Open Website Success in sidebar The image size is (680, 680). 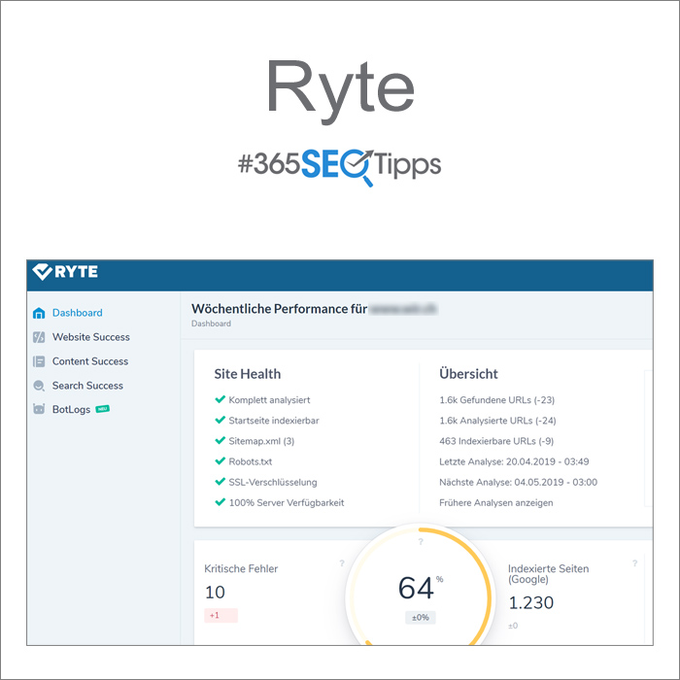(91, 337)
